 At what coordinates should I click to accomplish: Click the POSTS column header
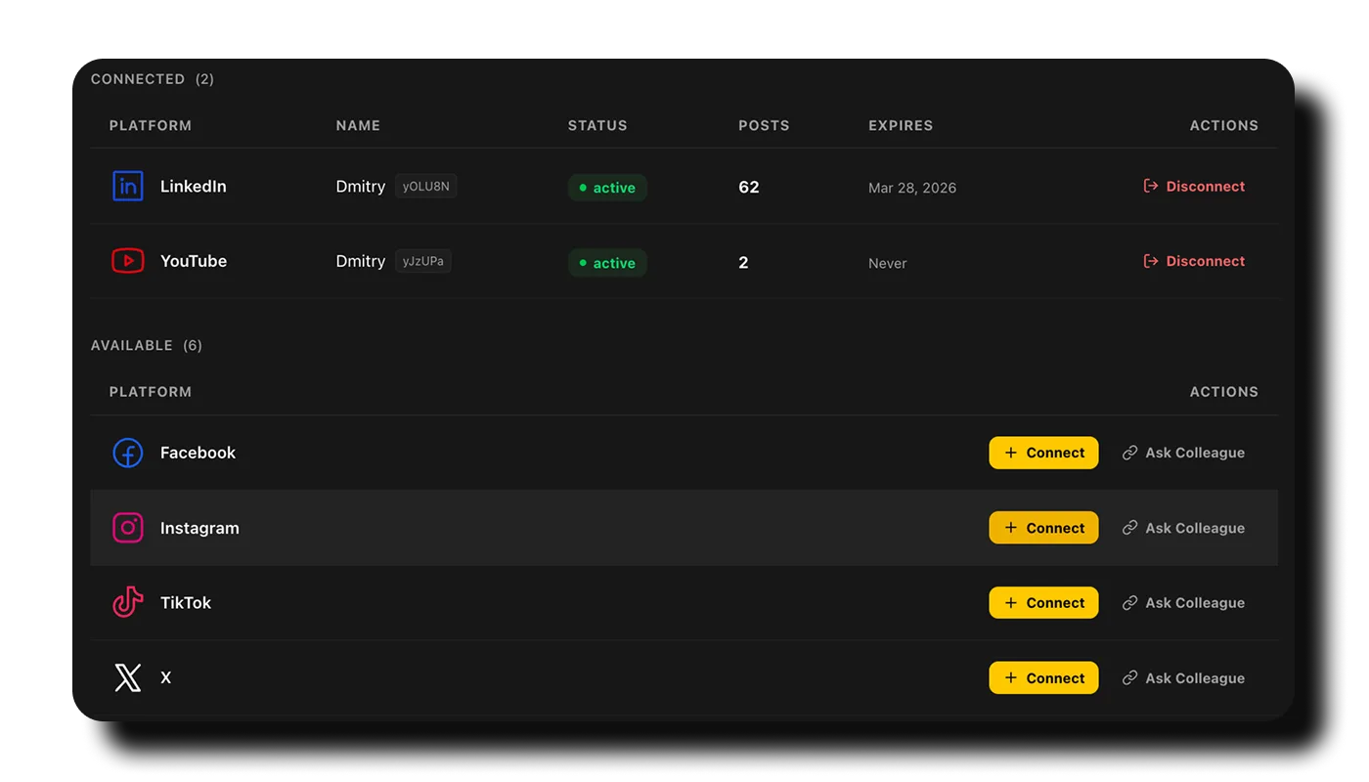(764, 125)
